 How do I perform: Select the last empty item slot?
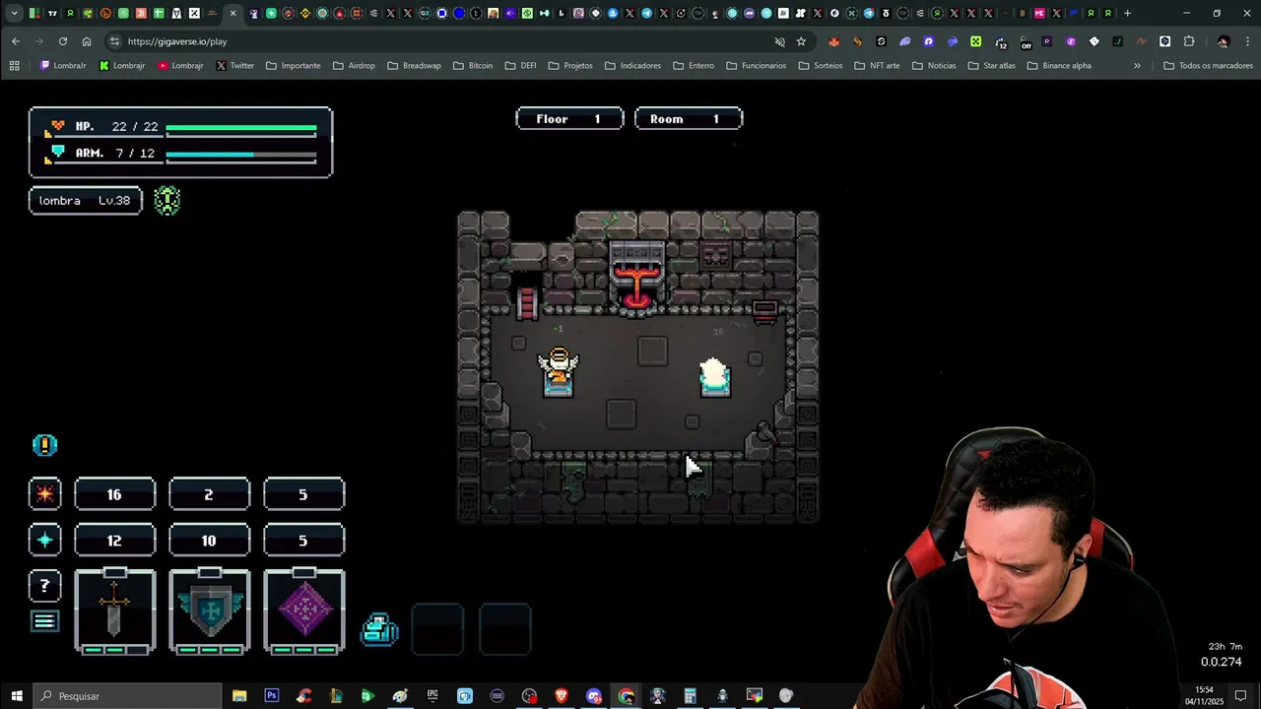(x=505, y=629)
